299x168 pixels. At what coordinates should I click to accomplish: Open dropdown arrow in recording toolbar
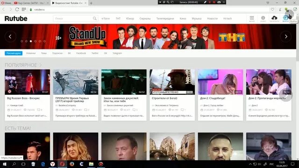tap(160, 2)
